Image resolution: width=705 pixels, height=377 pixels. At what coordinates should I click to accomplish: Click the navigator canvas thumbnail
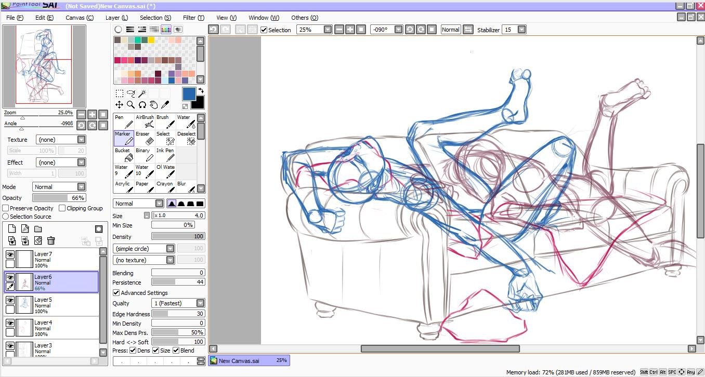(x=44, y=66)
